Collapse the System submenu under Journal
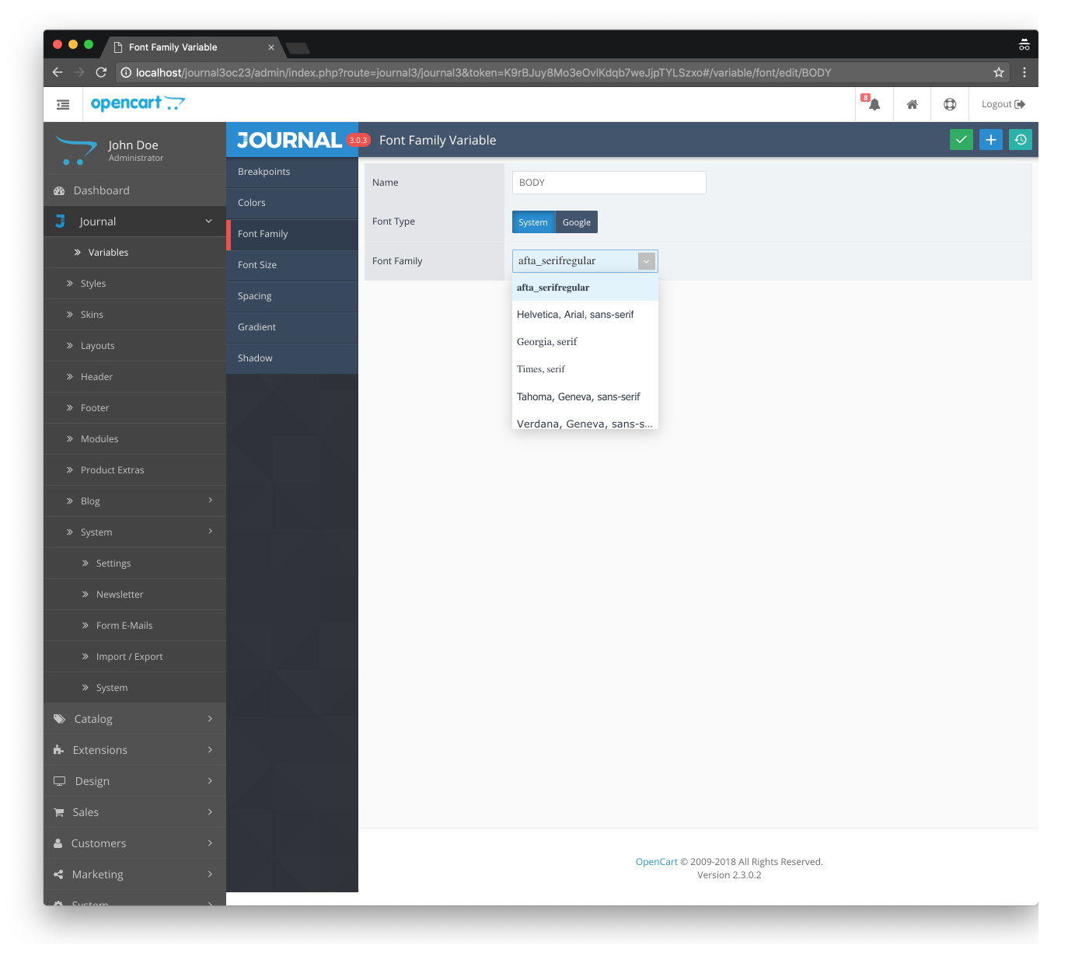The width and height of the screenshot is (1082, 963). (x=210, y=532)
